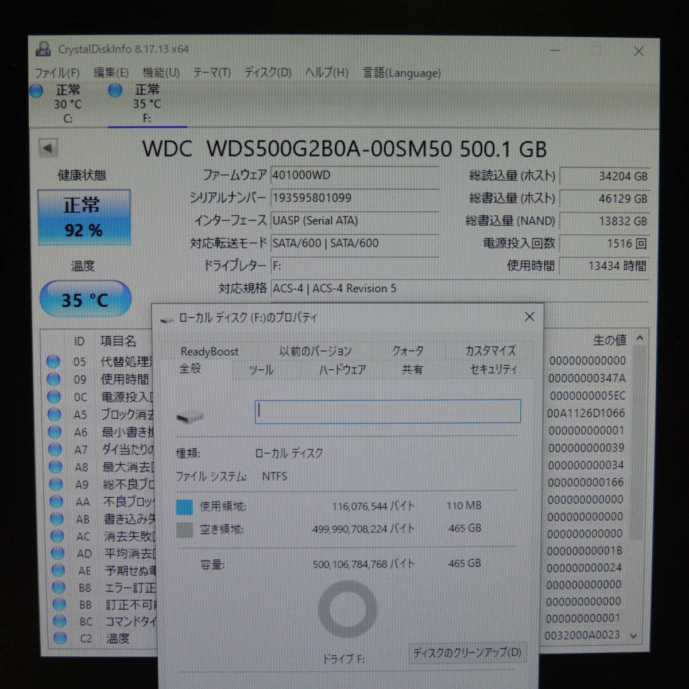Click the status circle for attribute BC

click(59, 621)
